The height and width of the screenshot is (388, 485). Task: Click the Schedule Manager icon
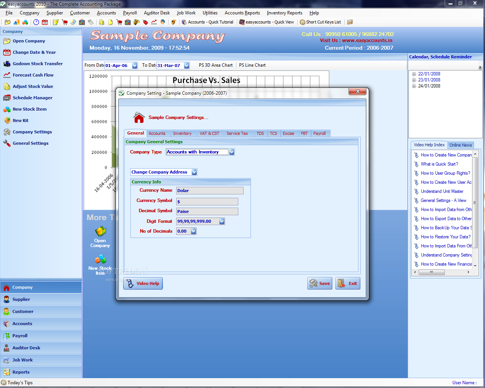click(7, 98)
